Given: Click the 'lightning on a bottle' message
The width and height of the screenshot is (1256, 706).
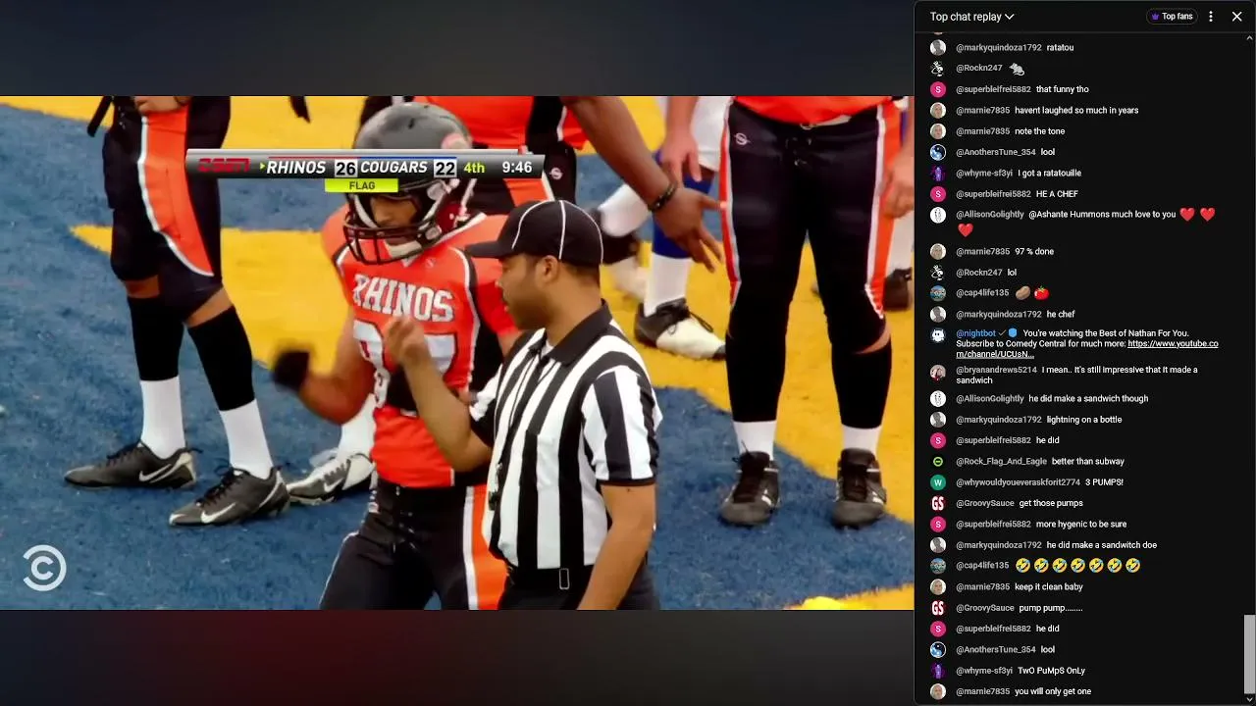Looking at the screenshot, I should pyautogui.click(x=1084, y=420).
